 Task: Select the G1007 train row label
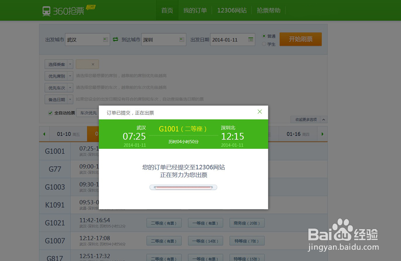click(55, 241)
